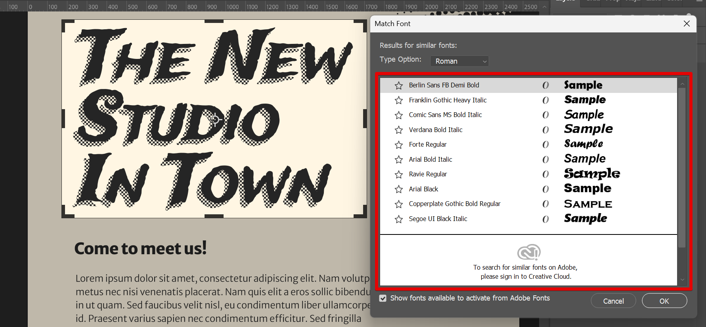The width and height of the screenshot is (706, 327).
Task: Click the Creative Cloud sign-in icon
Action: coord(528,252)
